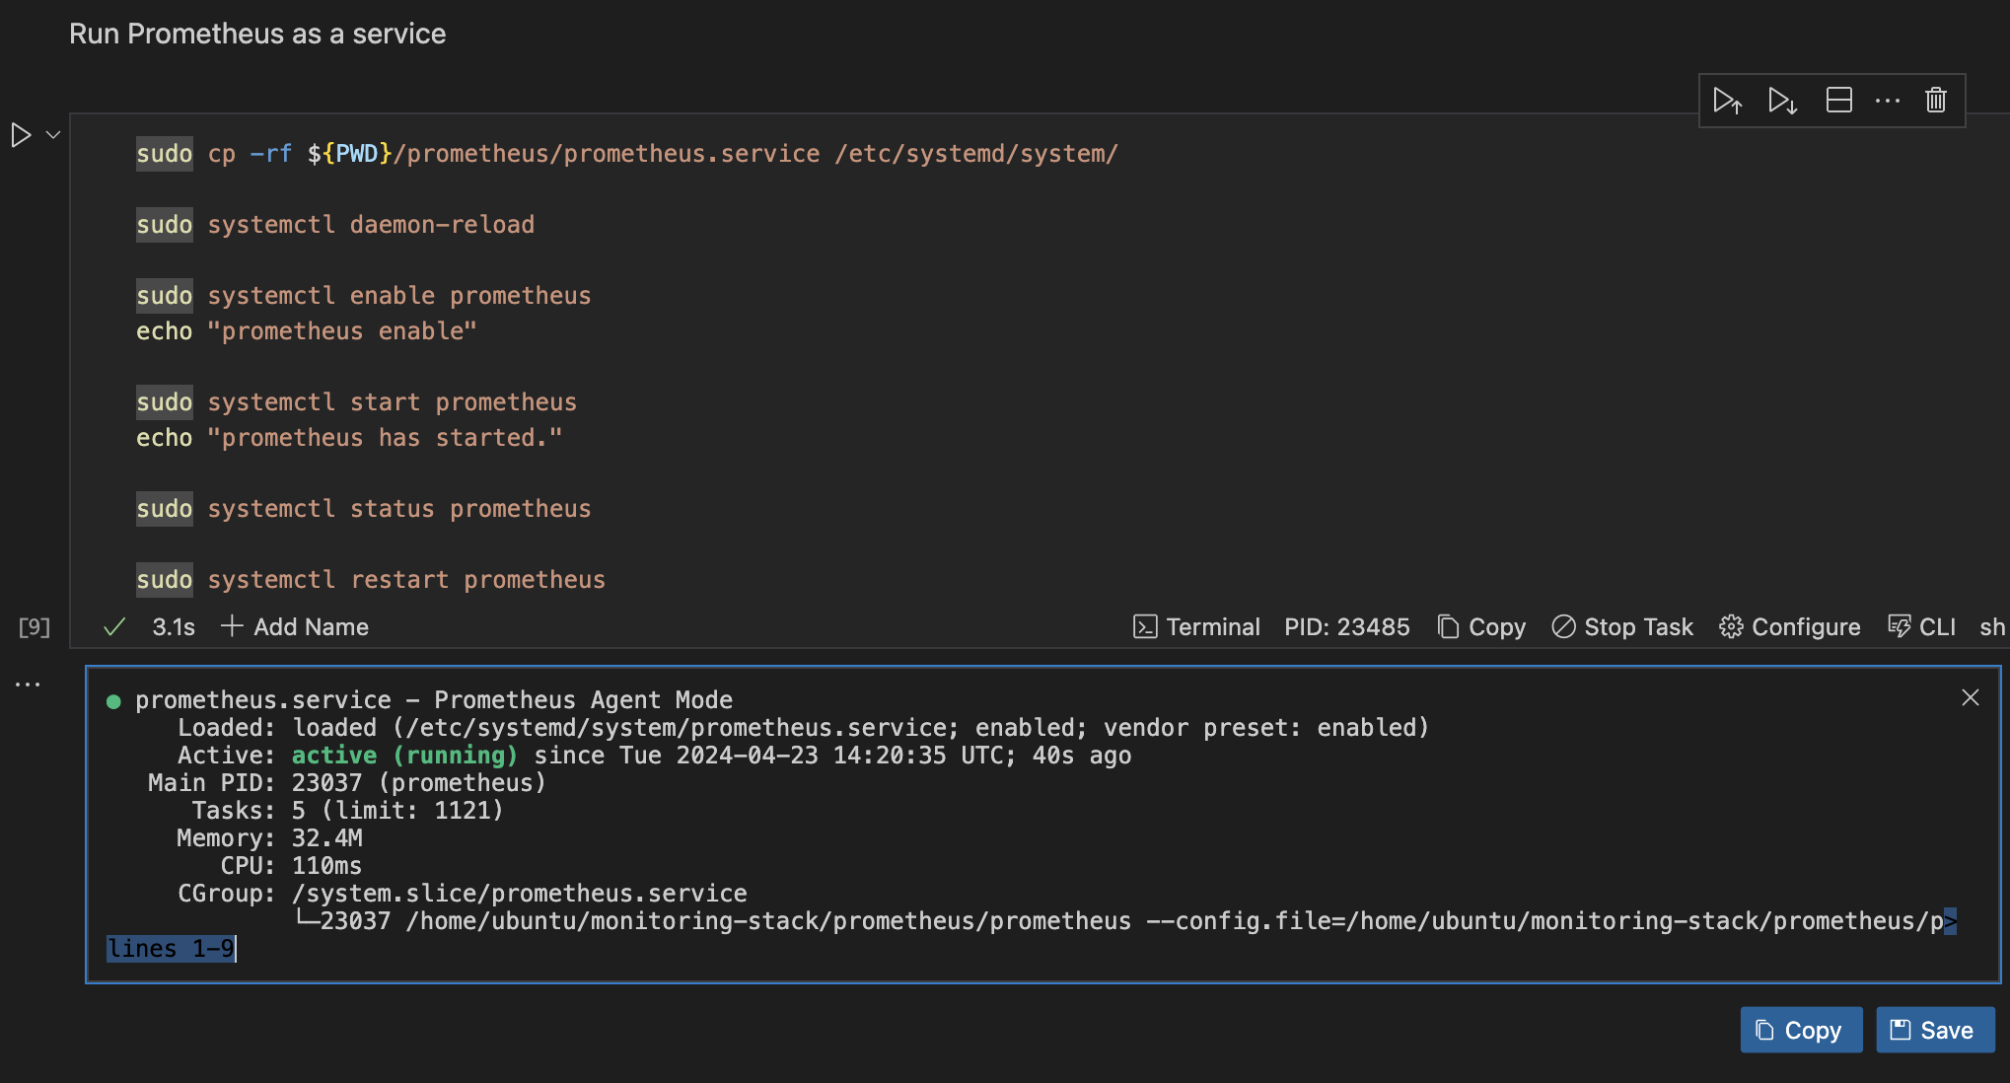Screen dimensions: 2010x1083
Task: Click 'echo "prometheus has started."' line
Action: 349,438
